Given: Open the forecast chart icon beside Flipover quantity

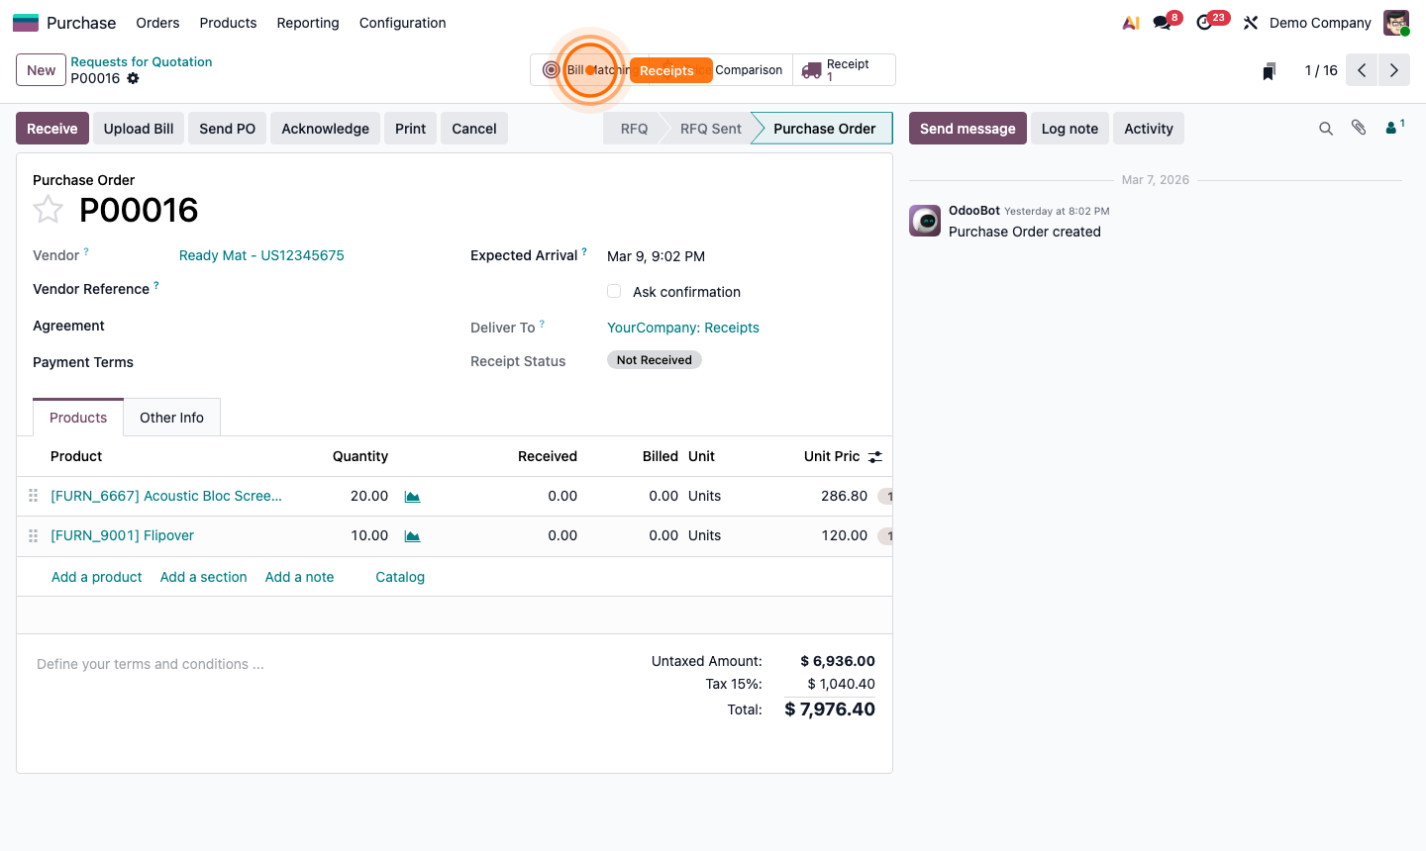Looking at the screenshot, I should click(x=412, y=535).
